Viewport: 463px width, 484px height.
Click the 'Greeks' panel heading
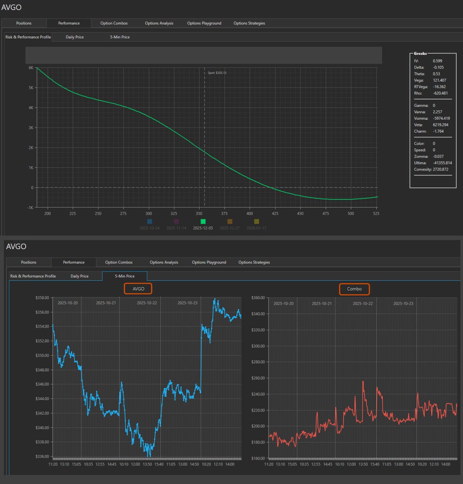coord(420,53)
